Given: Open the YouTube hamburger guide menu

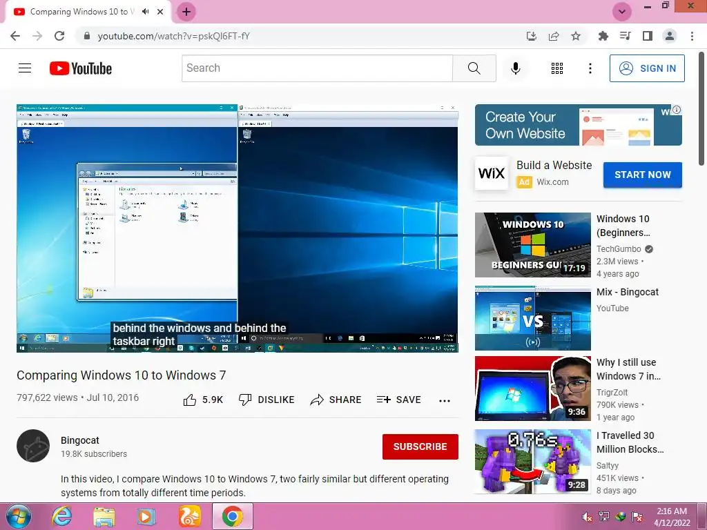Looking at the screenshot, I should [x=25, y=68].
